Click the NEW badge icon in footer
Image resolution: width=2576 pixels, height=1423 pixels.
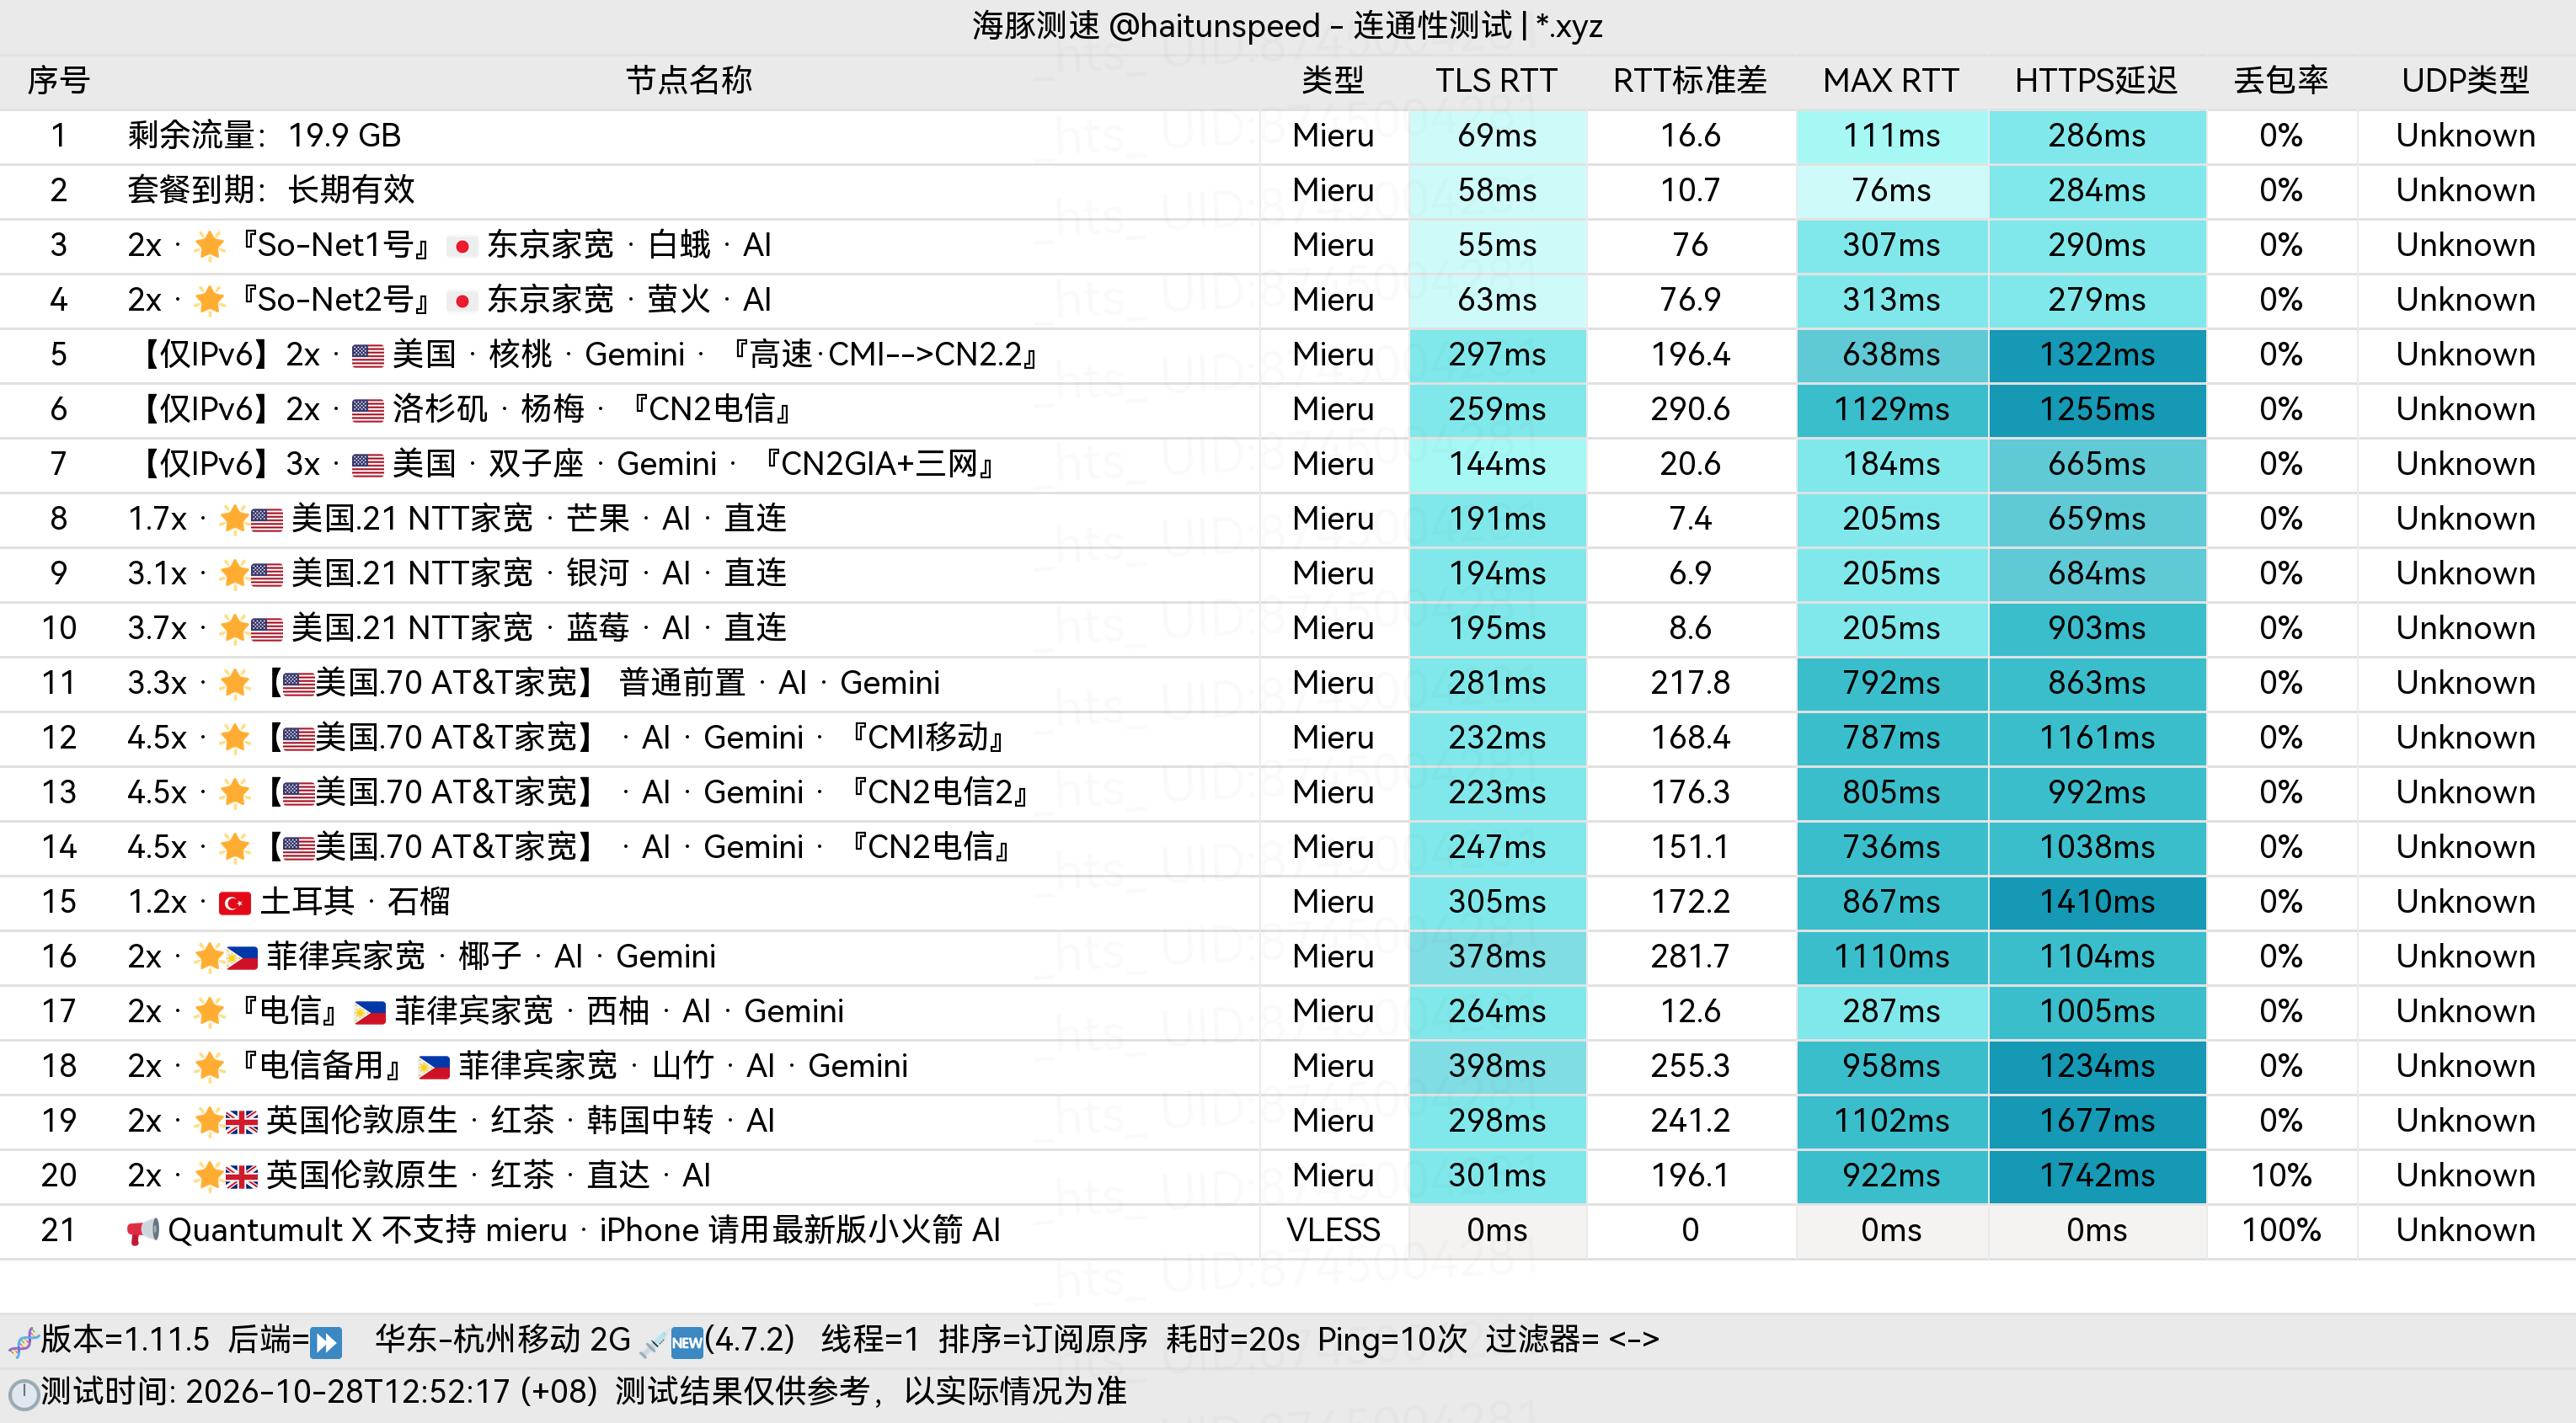coord(687,1342)
